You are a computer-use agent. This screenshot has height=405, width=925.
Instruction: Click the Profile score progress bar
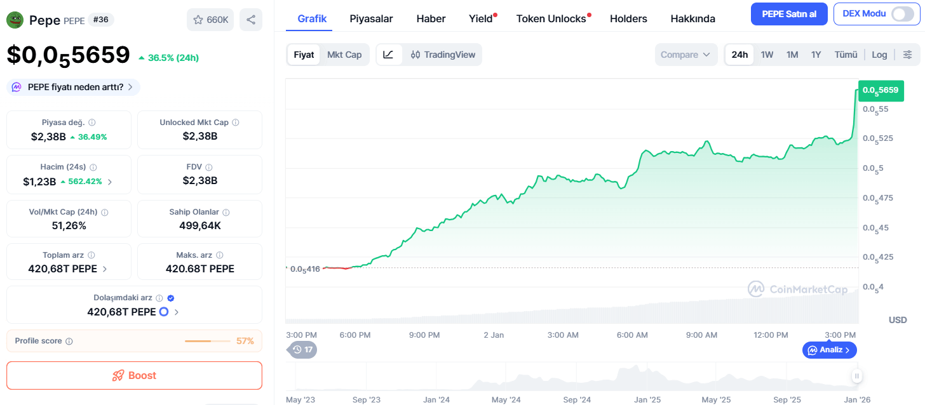207,342
